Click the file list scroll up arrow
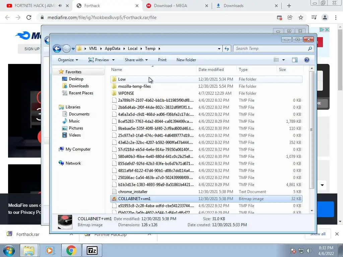This screenshot has width=343, height=257. click(312, 69)
